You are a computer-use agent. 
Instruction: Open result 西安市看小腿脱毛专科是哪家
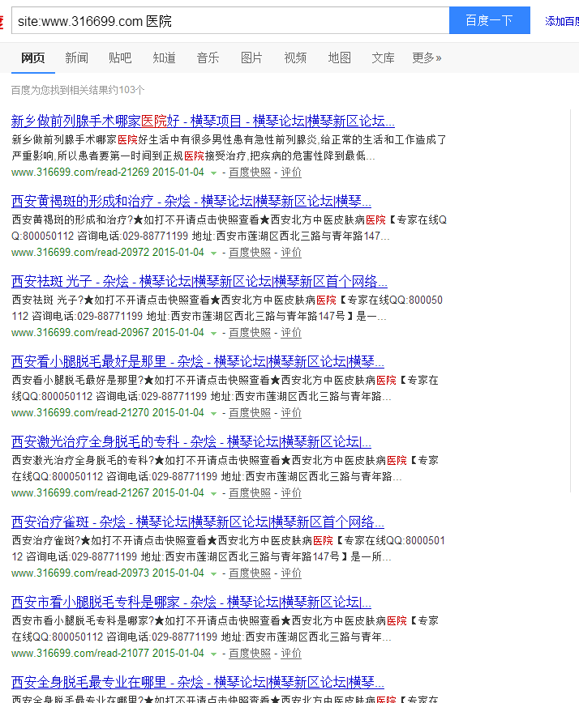click(x=191, y=602)
